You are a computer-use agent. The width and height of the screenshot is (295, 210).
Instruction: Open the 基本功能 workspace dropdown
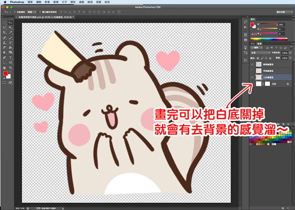click(284, 12)
